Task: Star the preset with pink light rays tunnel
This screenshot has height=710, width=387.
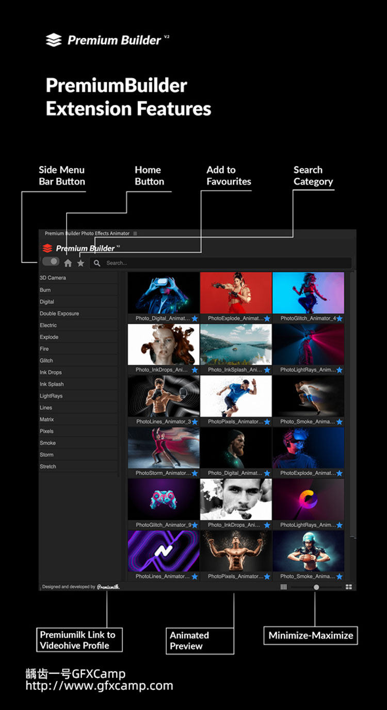Action: pos(340,371)
